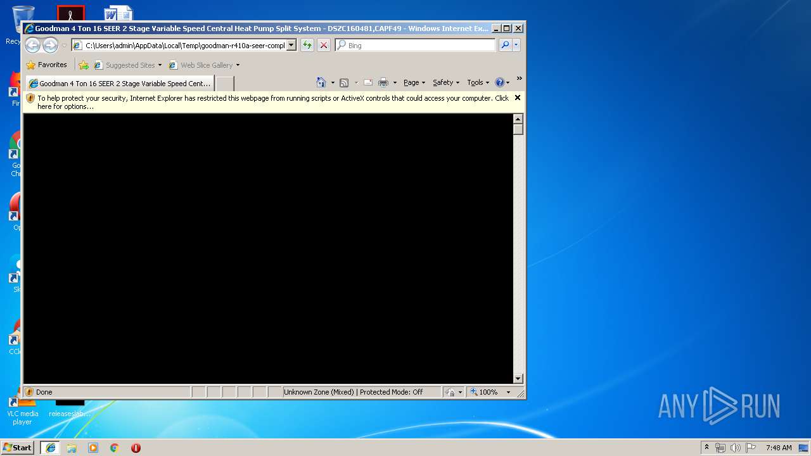Viewport: 811px width, 456px height.
Task: Open Web Slice Gallery link
Action: coord(201,65)
